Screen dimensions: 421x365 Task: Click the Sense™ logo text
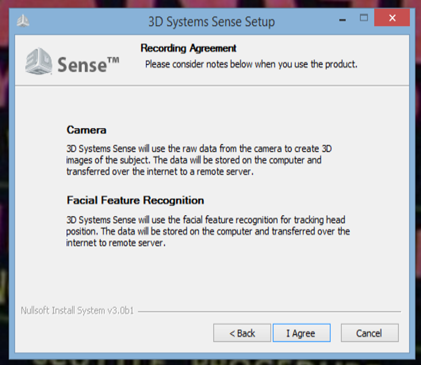coord(88,65)
